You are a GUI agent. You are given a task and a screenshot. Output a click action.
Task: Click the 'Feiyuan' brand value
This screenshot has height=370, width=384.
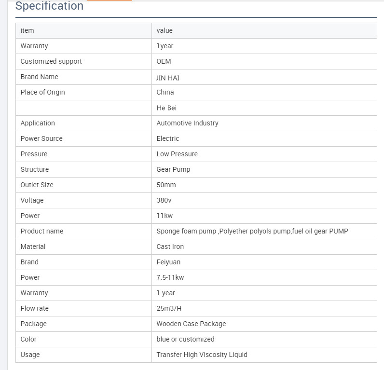(168, 262)
